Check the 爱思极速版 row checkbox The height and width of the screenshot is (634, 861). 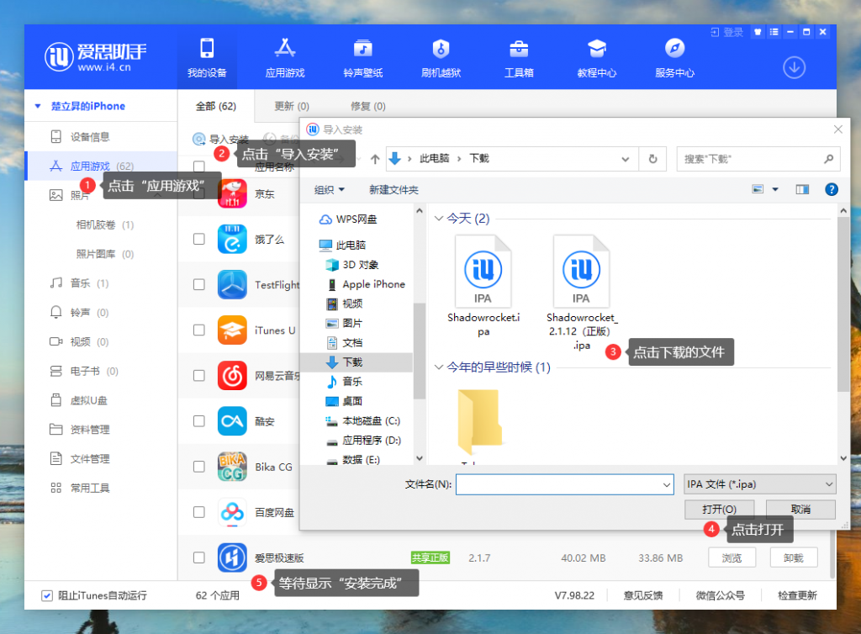198,557
